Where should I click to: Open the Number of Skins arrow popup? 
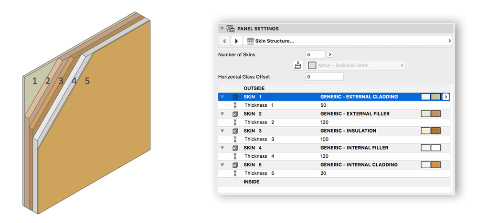click(x=330, y=55)
